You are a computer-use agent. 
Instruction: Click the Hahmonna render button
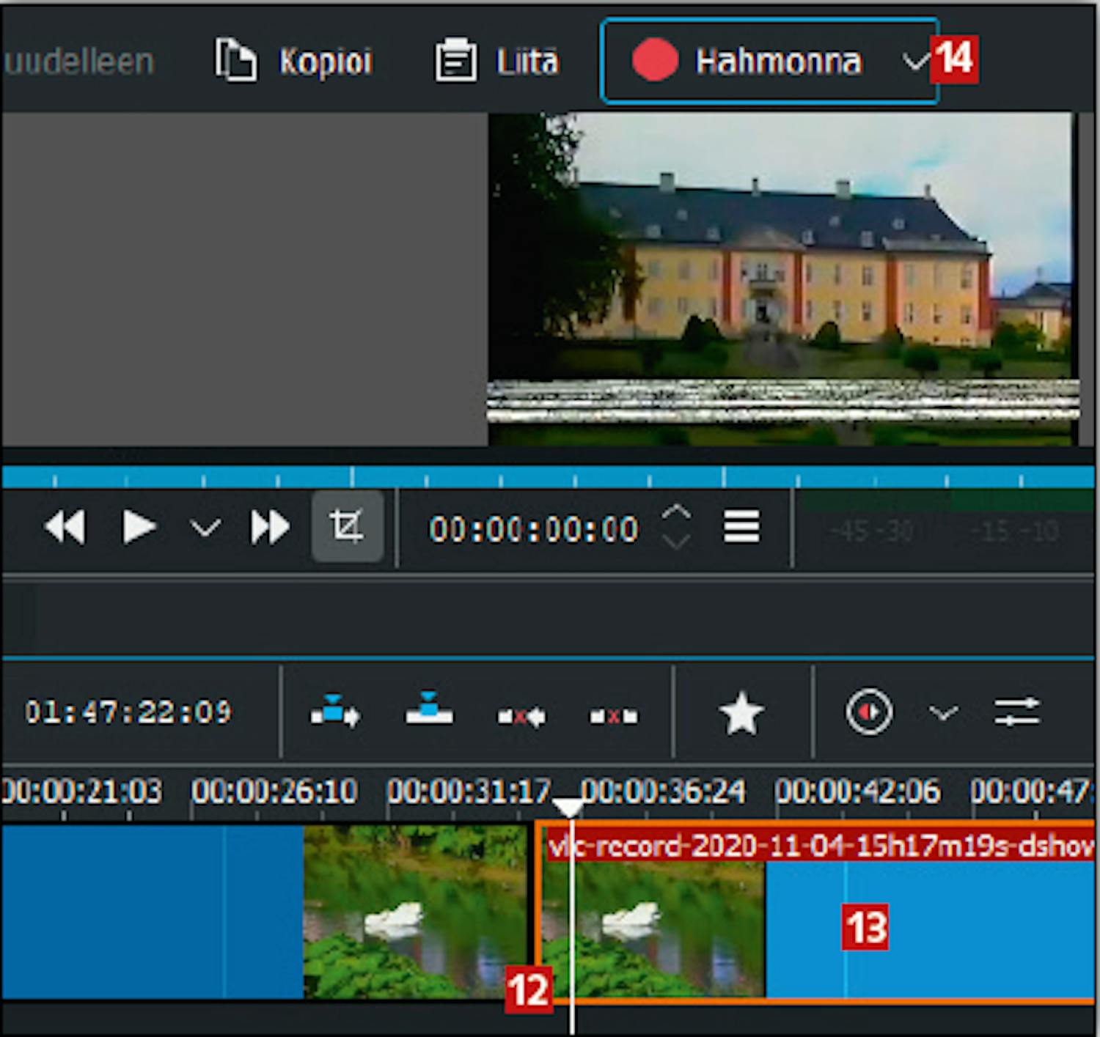point(748,62)
